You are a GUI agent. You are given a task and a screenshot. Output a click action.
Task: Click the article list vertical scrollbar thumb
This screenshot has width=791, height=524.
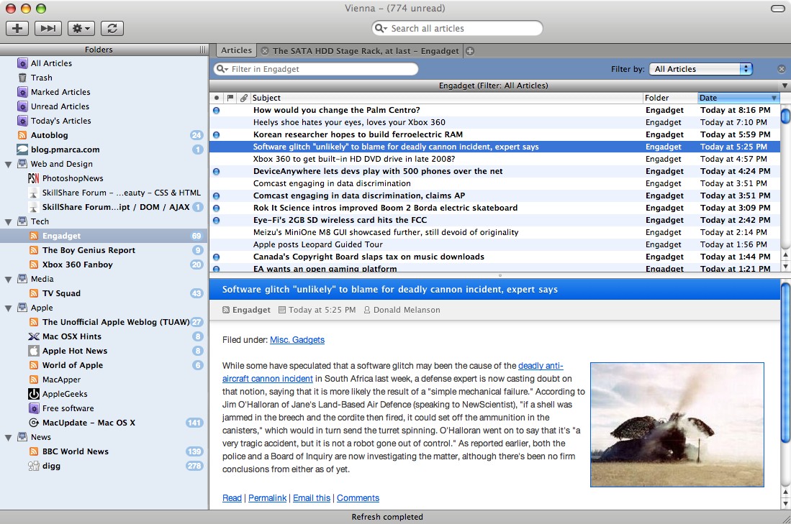(785, 115)
